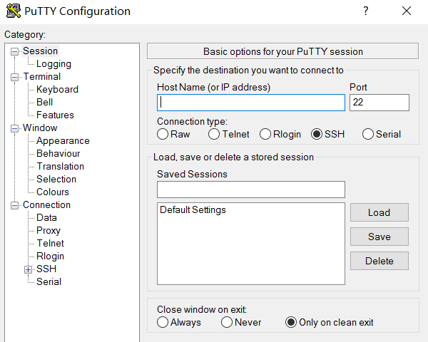Focus the Host Name input field
The height and width of the screenshot is (342, 428).
point(251,103)
